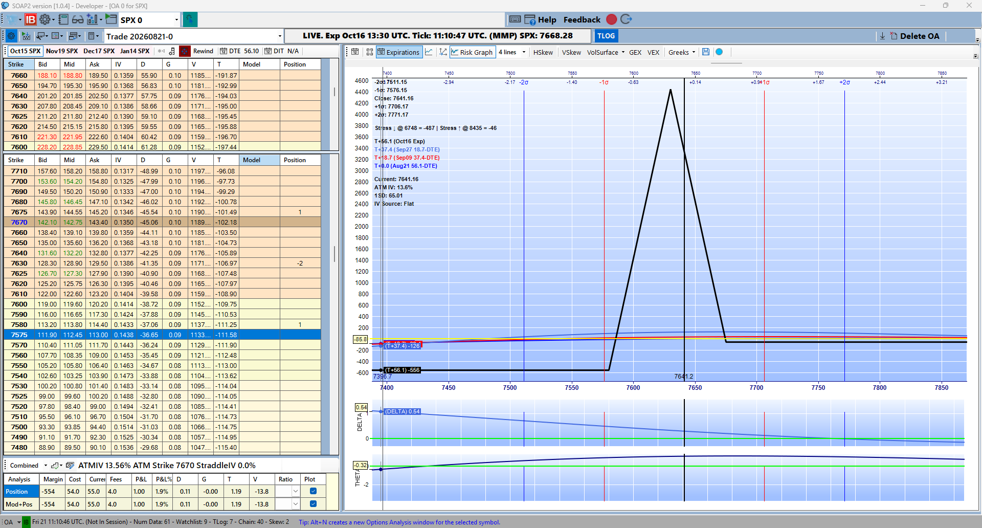Expand the VolSurface dropdown arrow
This screenshot has height=528, width=982.
point(623,52)
